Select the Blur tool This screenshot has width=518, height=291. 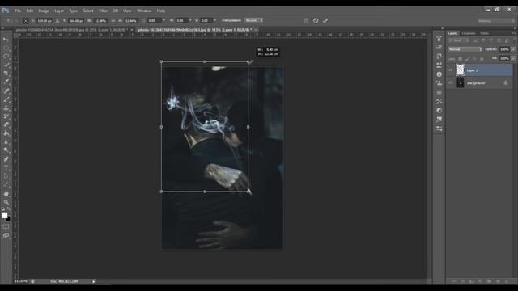[6, 142]
